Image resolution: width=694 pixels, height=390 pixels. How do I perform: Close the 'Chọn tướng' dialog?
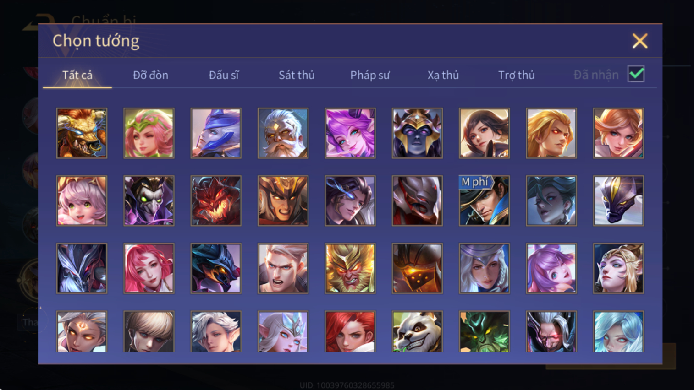(x=640, y=41)
